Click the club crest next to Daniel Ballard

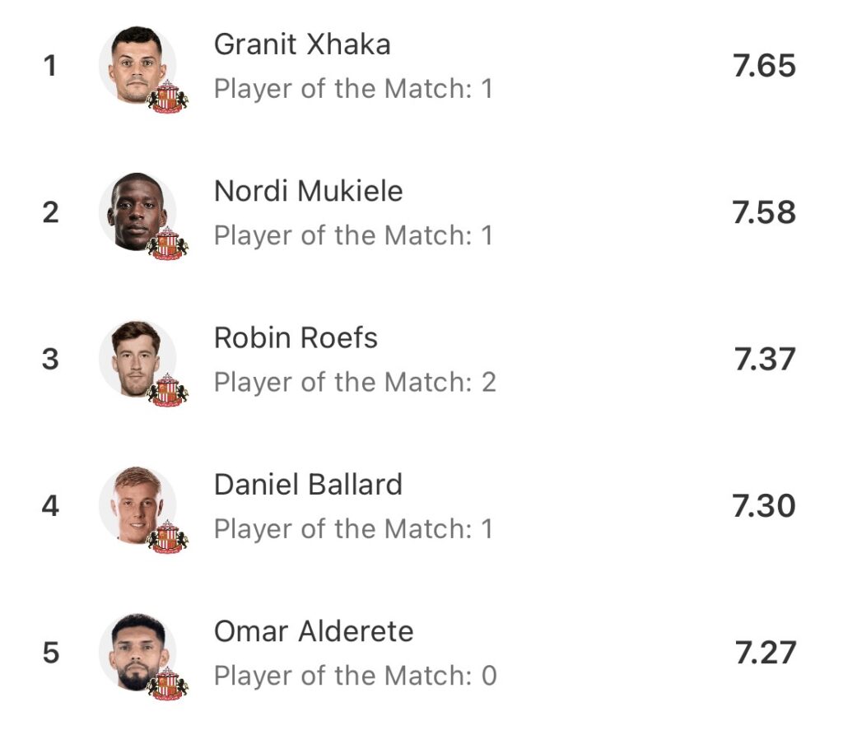tap(167, 536)
